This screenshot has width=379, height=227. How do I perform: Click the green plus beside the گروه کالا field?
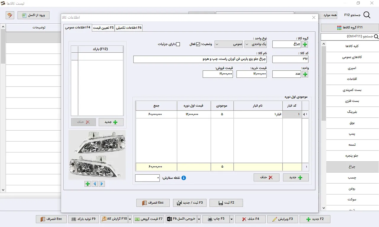point(305,44)
